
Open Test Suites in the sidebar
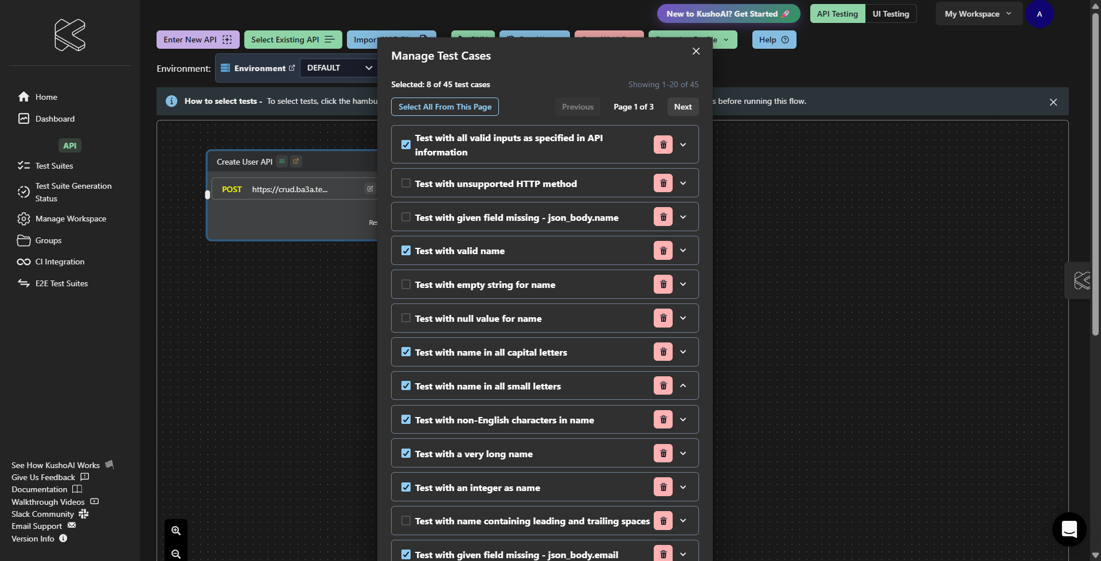coord(54,166)
